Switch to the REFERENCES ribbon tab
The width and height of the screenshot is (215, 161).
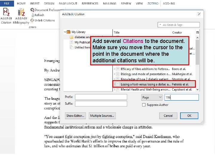[90, 3]
